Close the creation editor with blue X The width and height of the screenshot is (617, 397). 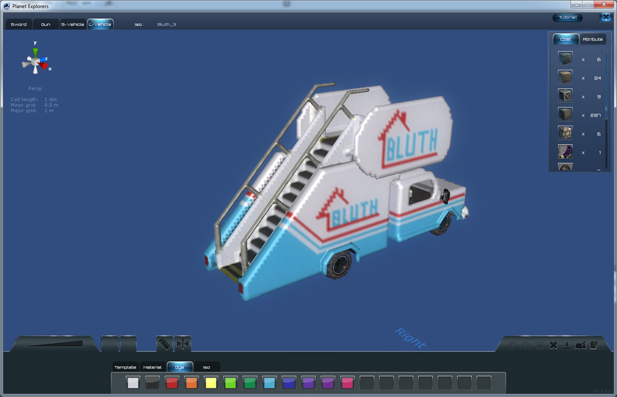605,17
